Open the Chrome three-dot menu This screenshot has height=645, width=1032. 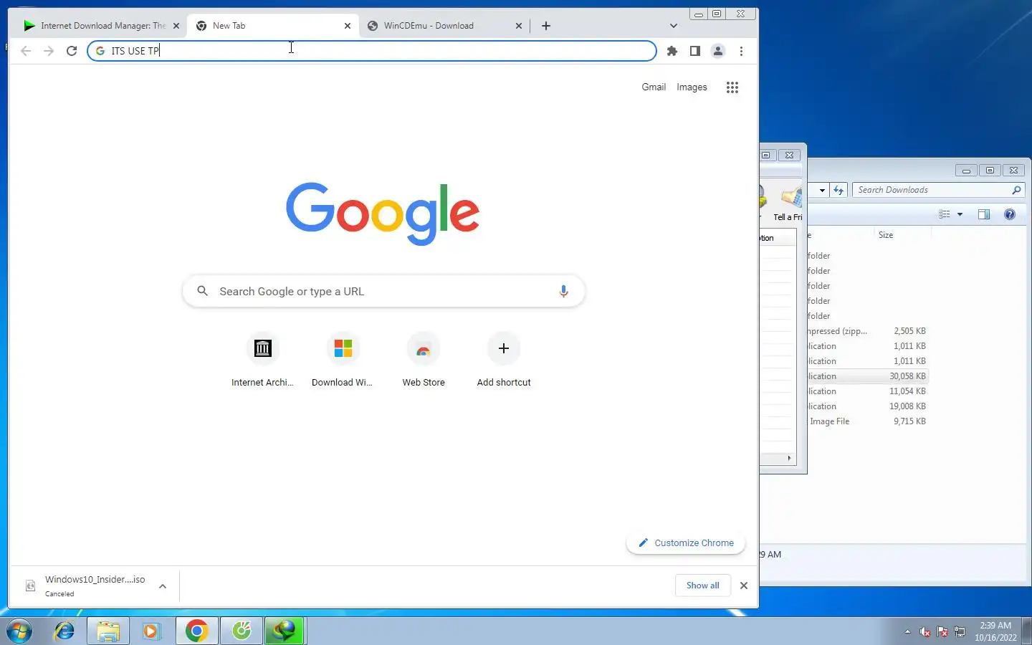coord(741,51)
